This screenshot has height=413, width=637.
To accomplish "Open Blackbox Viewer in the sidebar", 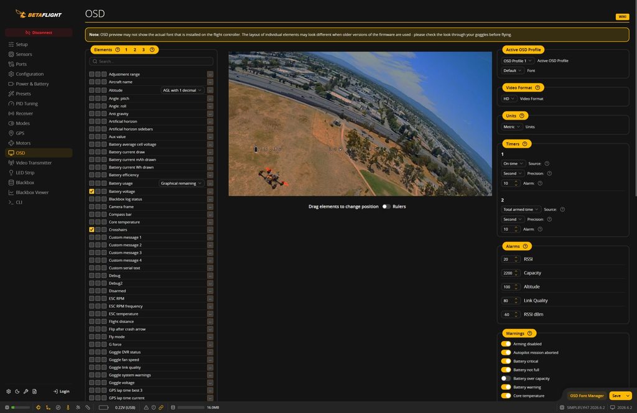I will 39,192.
